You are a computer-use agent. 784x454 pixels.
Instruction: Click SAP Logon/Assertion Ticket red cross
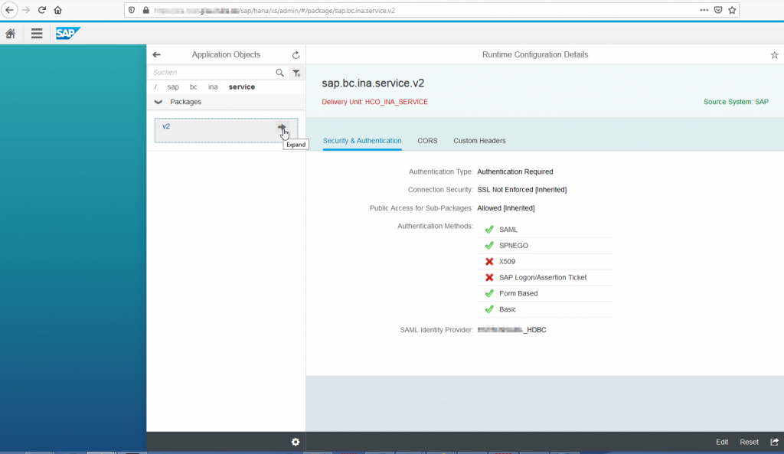click(x=489, y=277)
